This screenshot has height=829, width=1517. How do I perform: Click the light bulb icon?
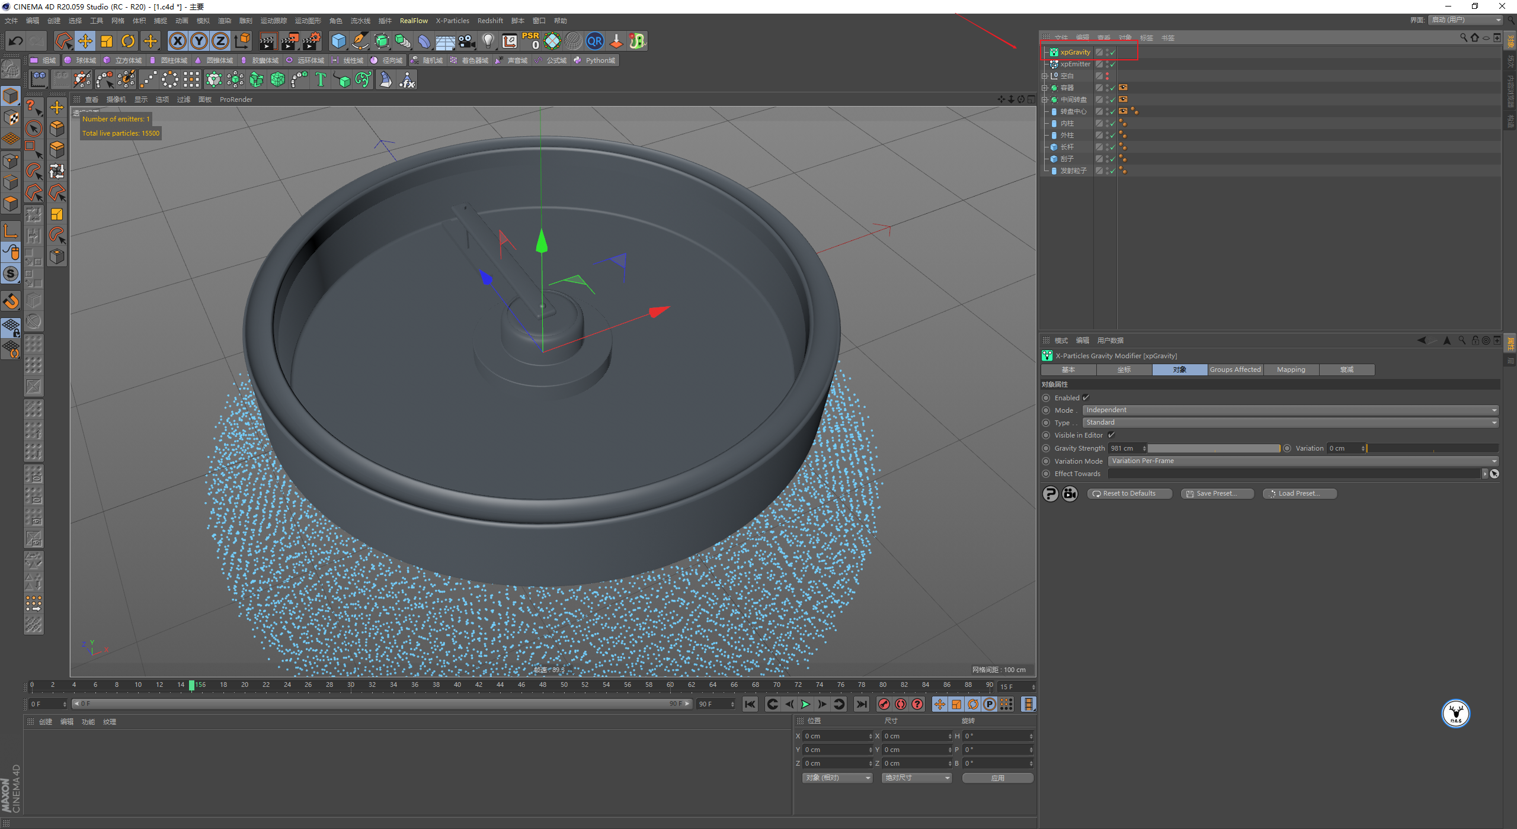488,41
